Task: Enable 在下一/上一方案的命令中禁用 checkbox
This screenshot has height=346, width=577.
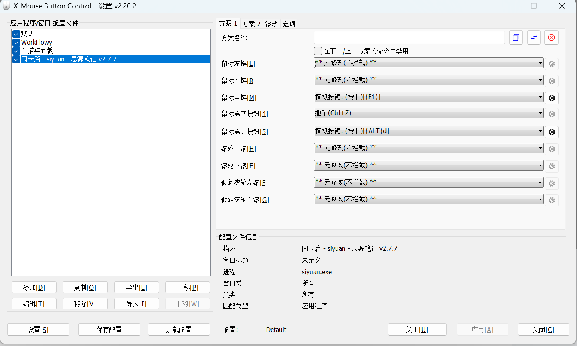Action: click(318, 51)
